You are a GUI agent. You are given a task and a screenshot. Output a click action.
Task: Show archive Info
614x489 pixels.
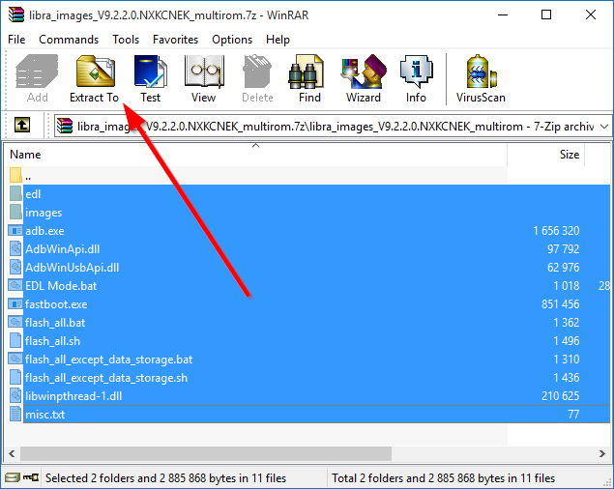416,71
